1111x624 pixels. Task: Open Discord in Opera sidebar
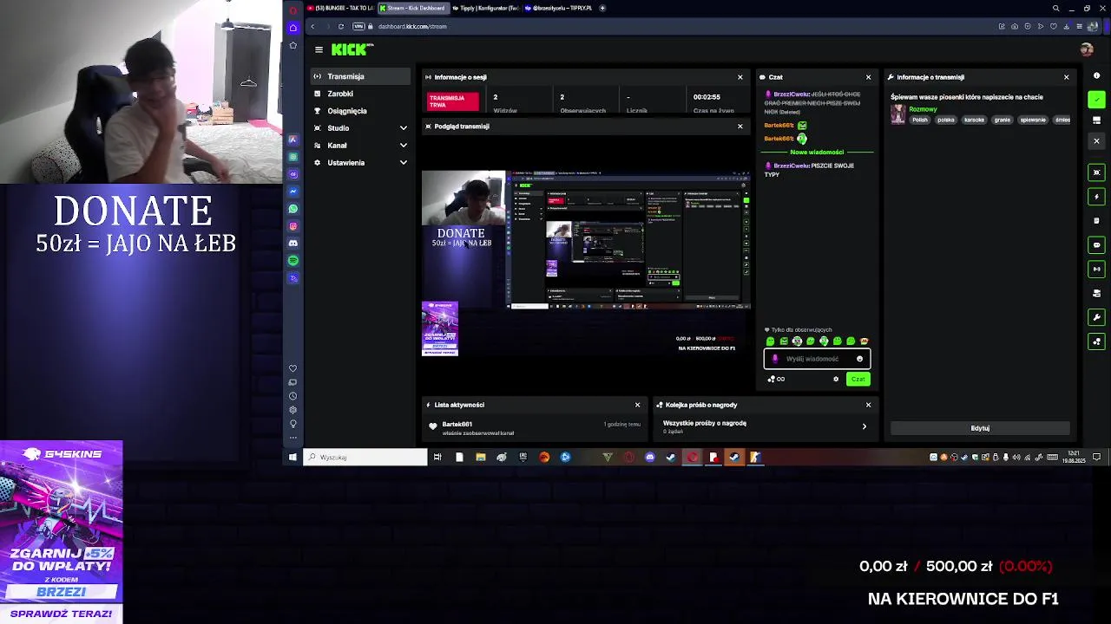pos(293,244)
